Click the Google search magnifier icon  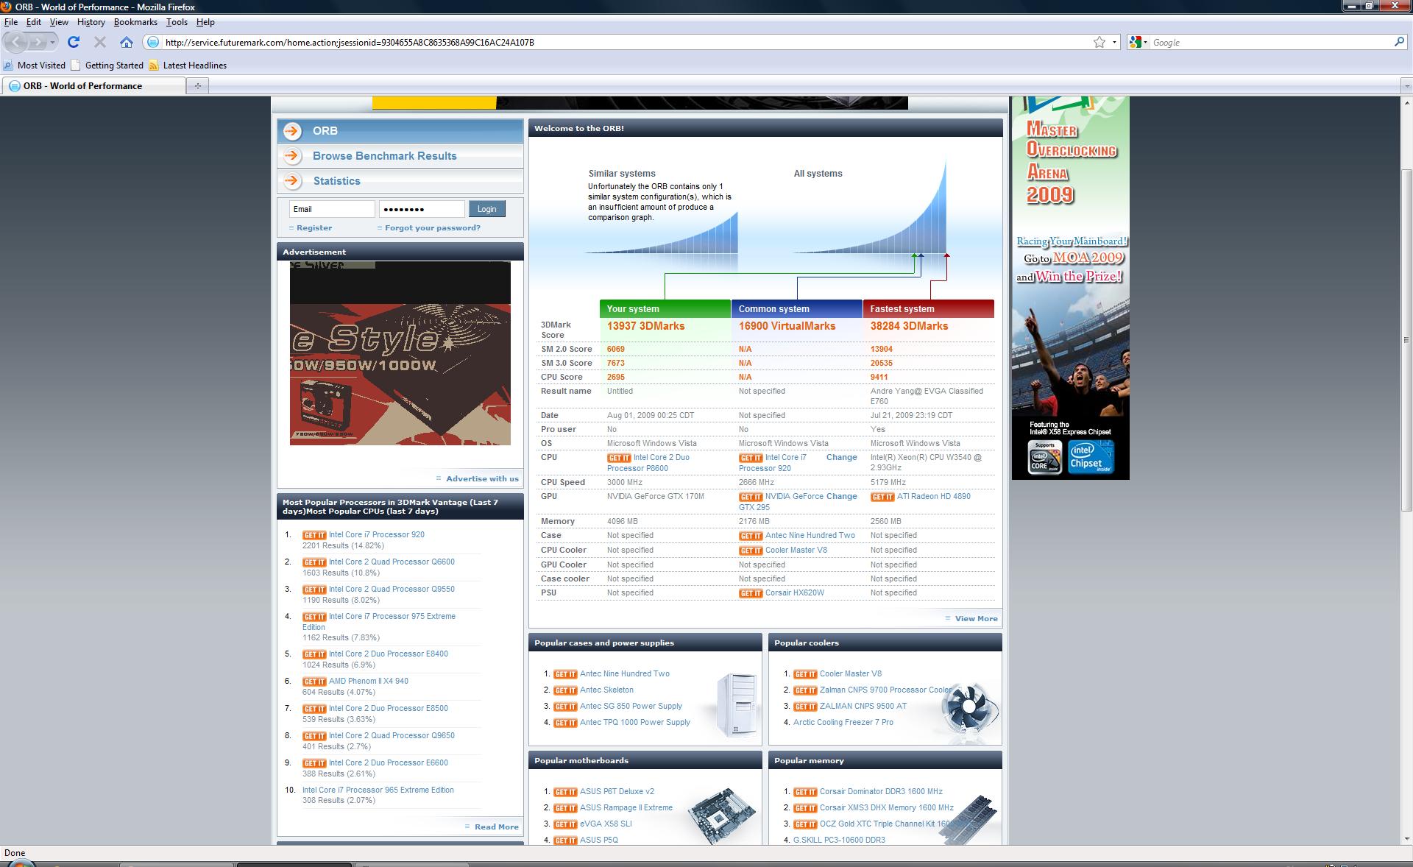pyautogui.click(x=1399, y=42)
